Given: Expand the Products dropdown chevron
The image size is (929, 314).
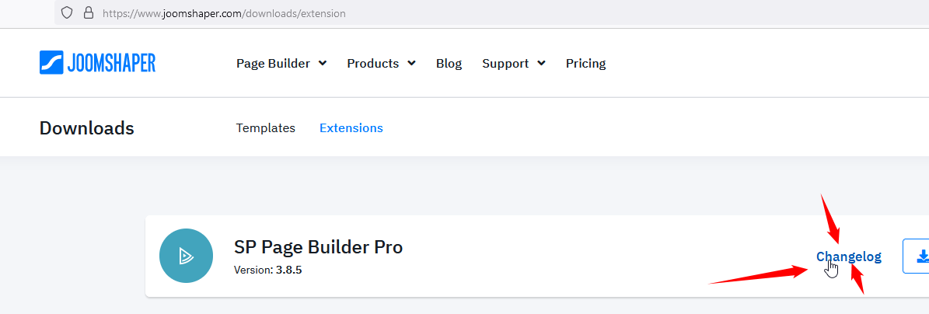Looking at the screenshot, I should coord(411,63).
